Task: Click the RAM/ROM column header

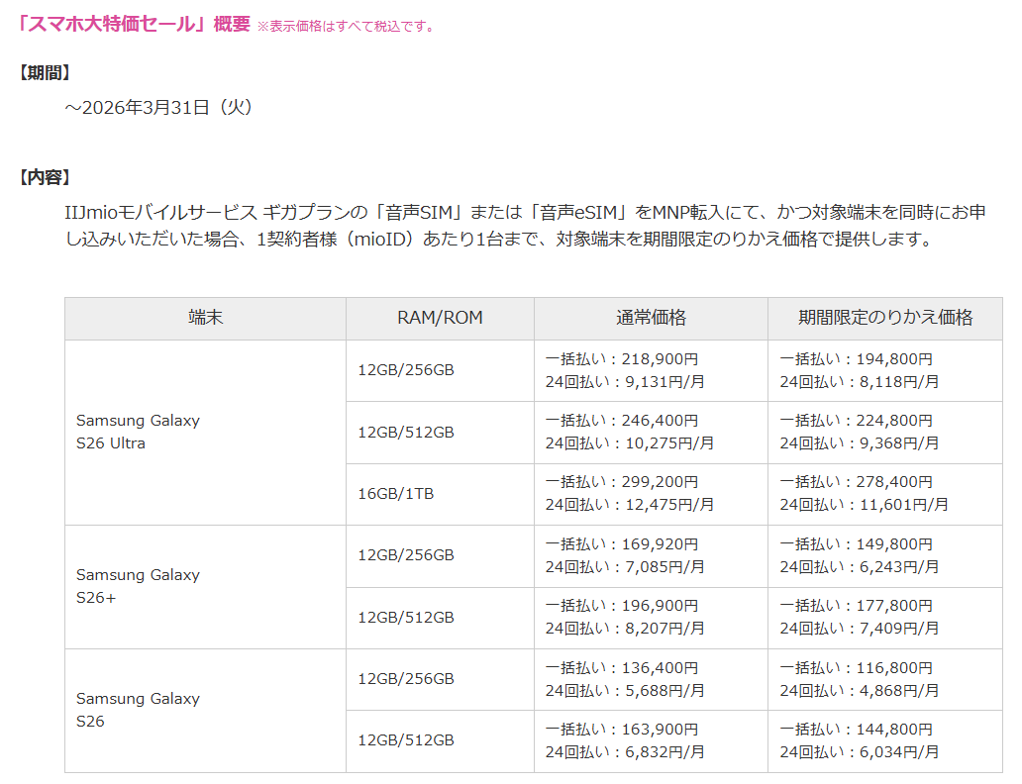Action: pyautogui.click(x=440, y=318)
